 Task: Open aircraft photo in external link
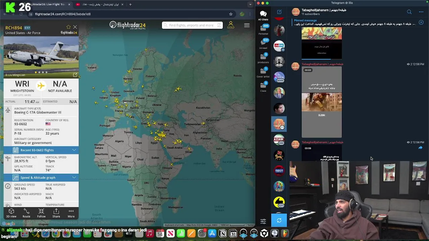click(x=75, y=75)
